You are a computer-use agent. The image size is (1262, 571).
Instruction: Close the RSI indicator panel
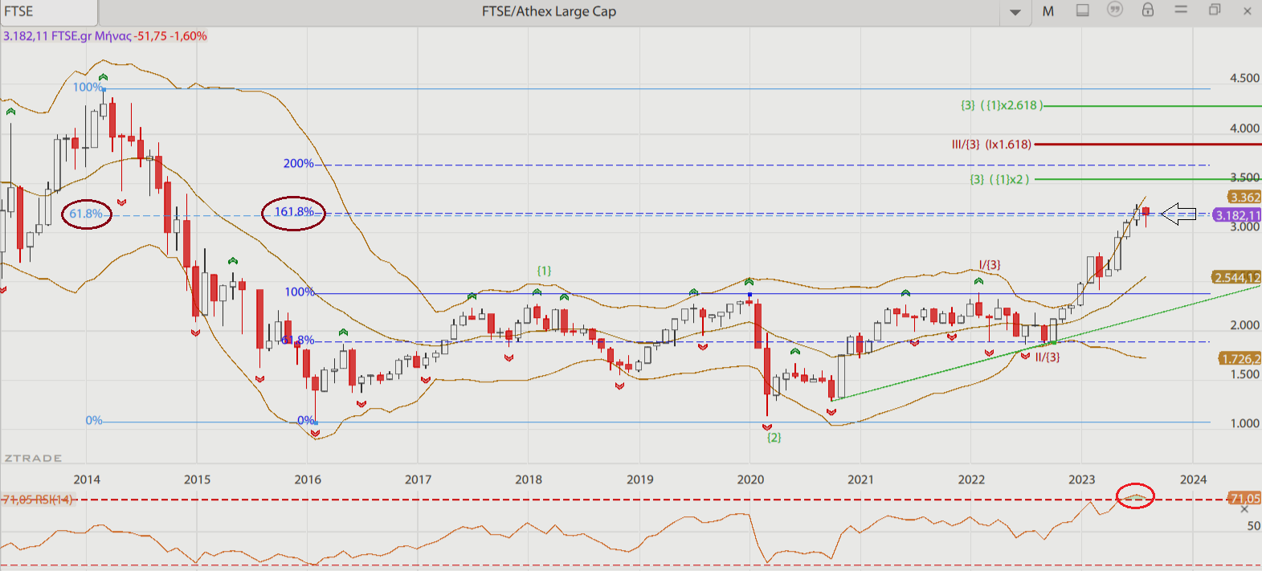point(1245,509)
